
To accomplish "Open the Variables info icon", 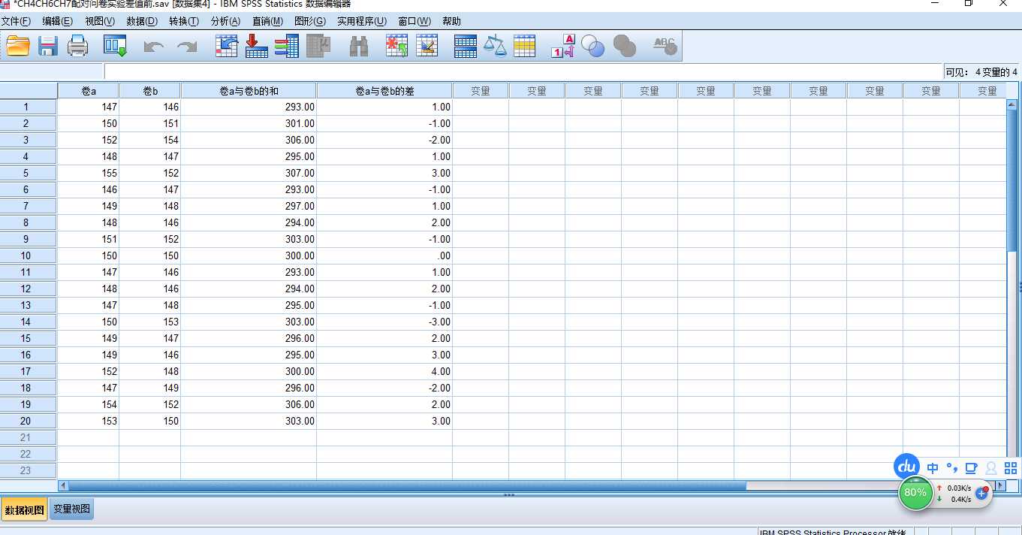I will tap(287, 47).
